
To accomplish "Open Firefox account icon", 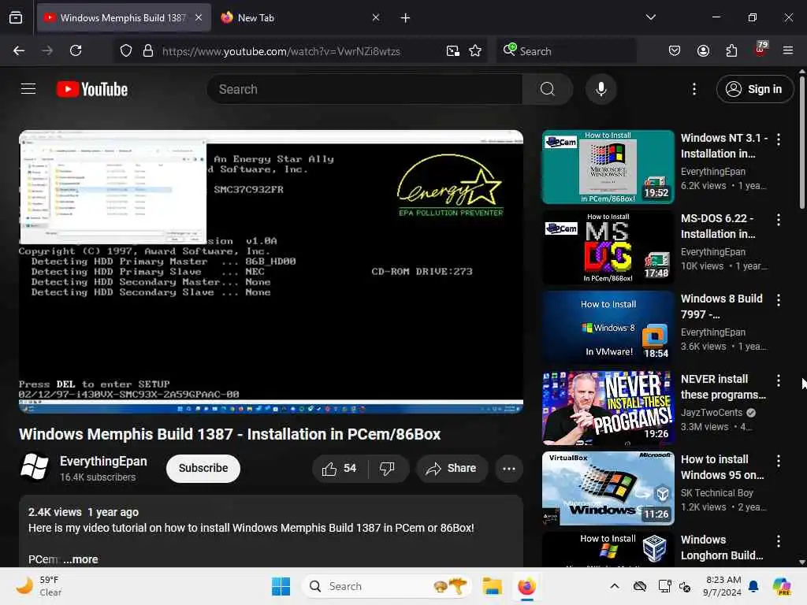I will click(x=703, y=50).
